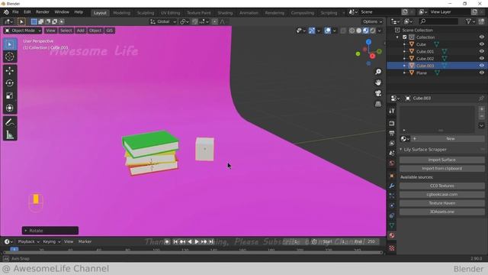Click the Import Surface button
Image resolution: width=488 pixels, height=275 pixels.
(442, 160)
